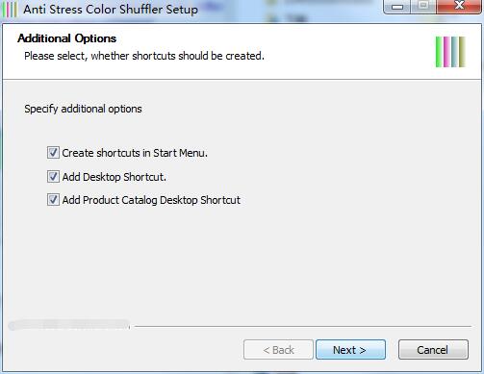
Task: Click the 'Anti Stress Color Shuffler Setup' window title
Action: pyautogui.click(x=111, y=10)
